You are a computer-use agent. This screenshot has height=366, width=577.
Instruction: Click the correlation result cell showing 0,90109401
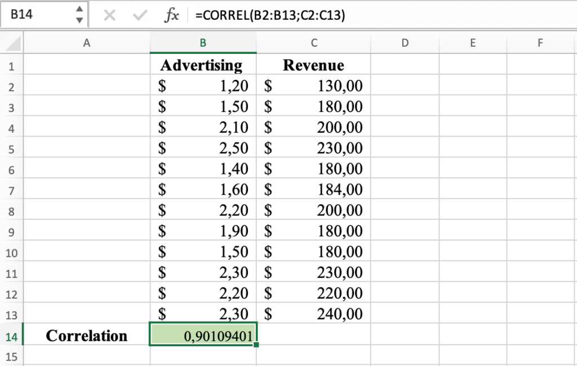(203, 335)
